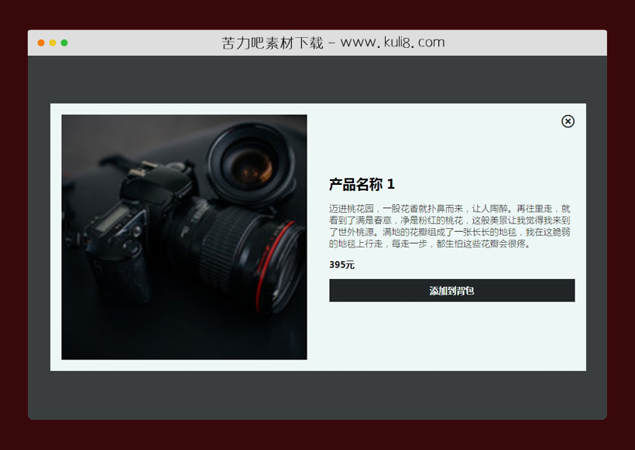Click the product camera thumbnail image
635x450 pixels.
point(184,236)
